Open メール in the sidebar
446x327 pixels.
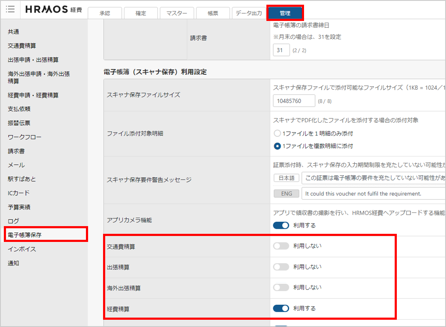(x=16, y=165)
